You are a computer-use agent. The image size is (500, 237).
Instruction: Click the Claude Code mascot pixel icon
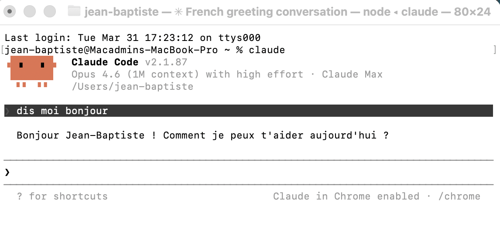[x=31, y=71]
